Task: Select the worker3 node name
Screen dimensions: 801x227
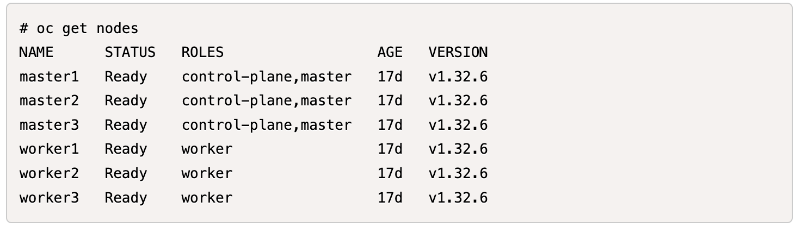Action: [x=49, y=198]
